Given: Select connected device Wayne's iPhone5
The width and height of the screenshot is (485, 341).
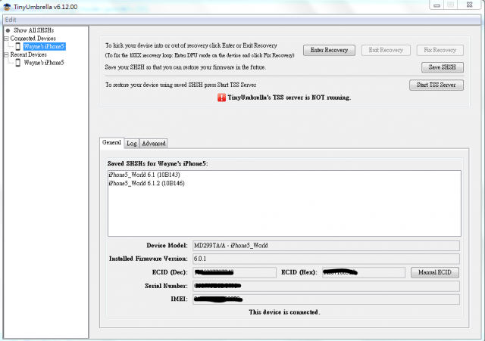Looking at the screenshot, I should 44,46.
